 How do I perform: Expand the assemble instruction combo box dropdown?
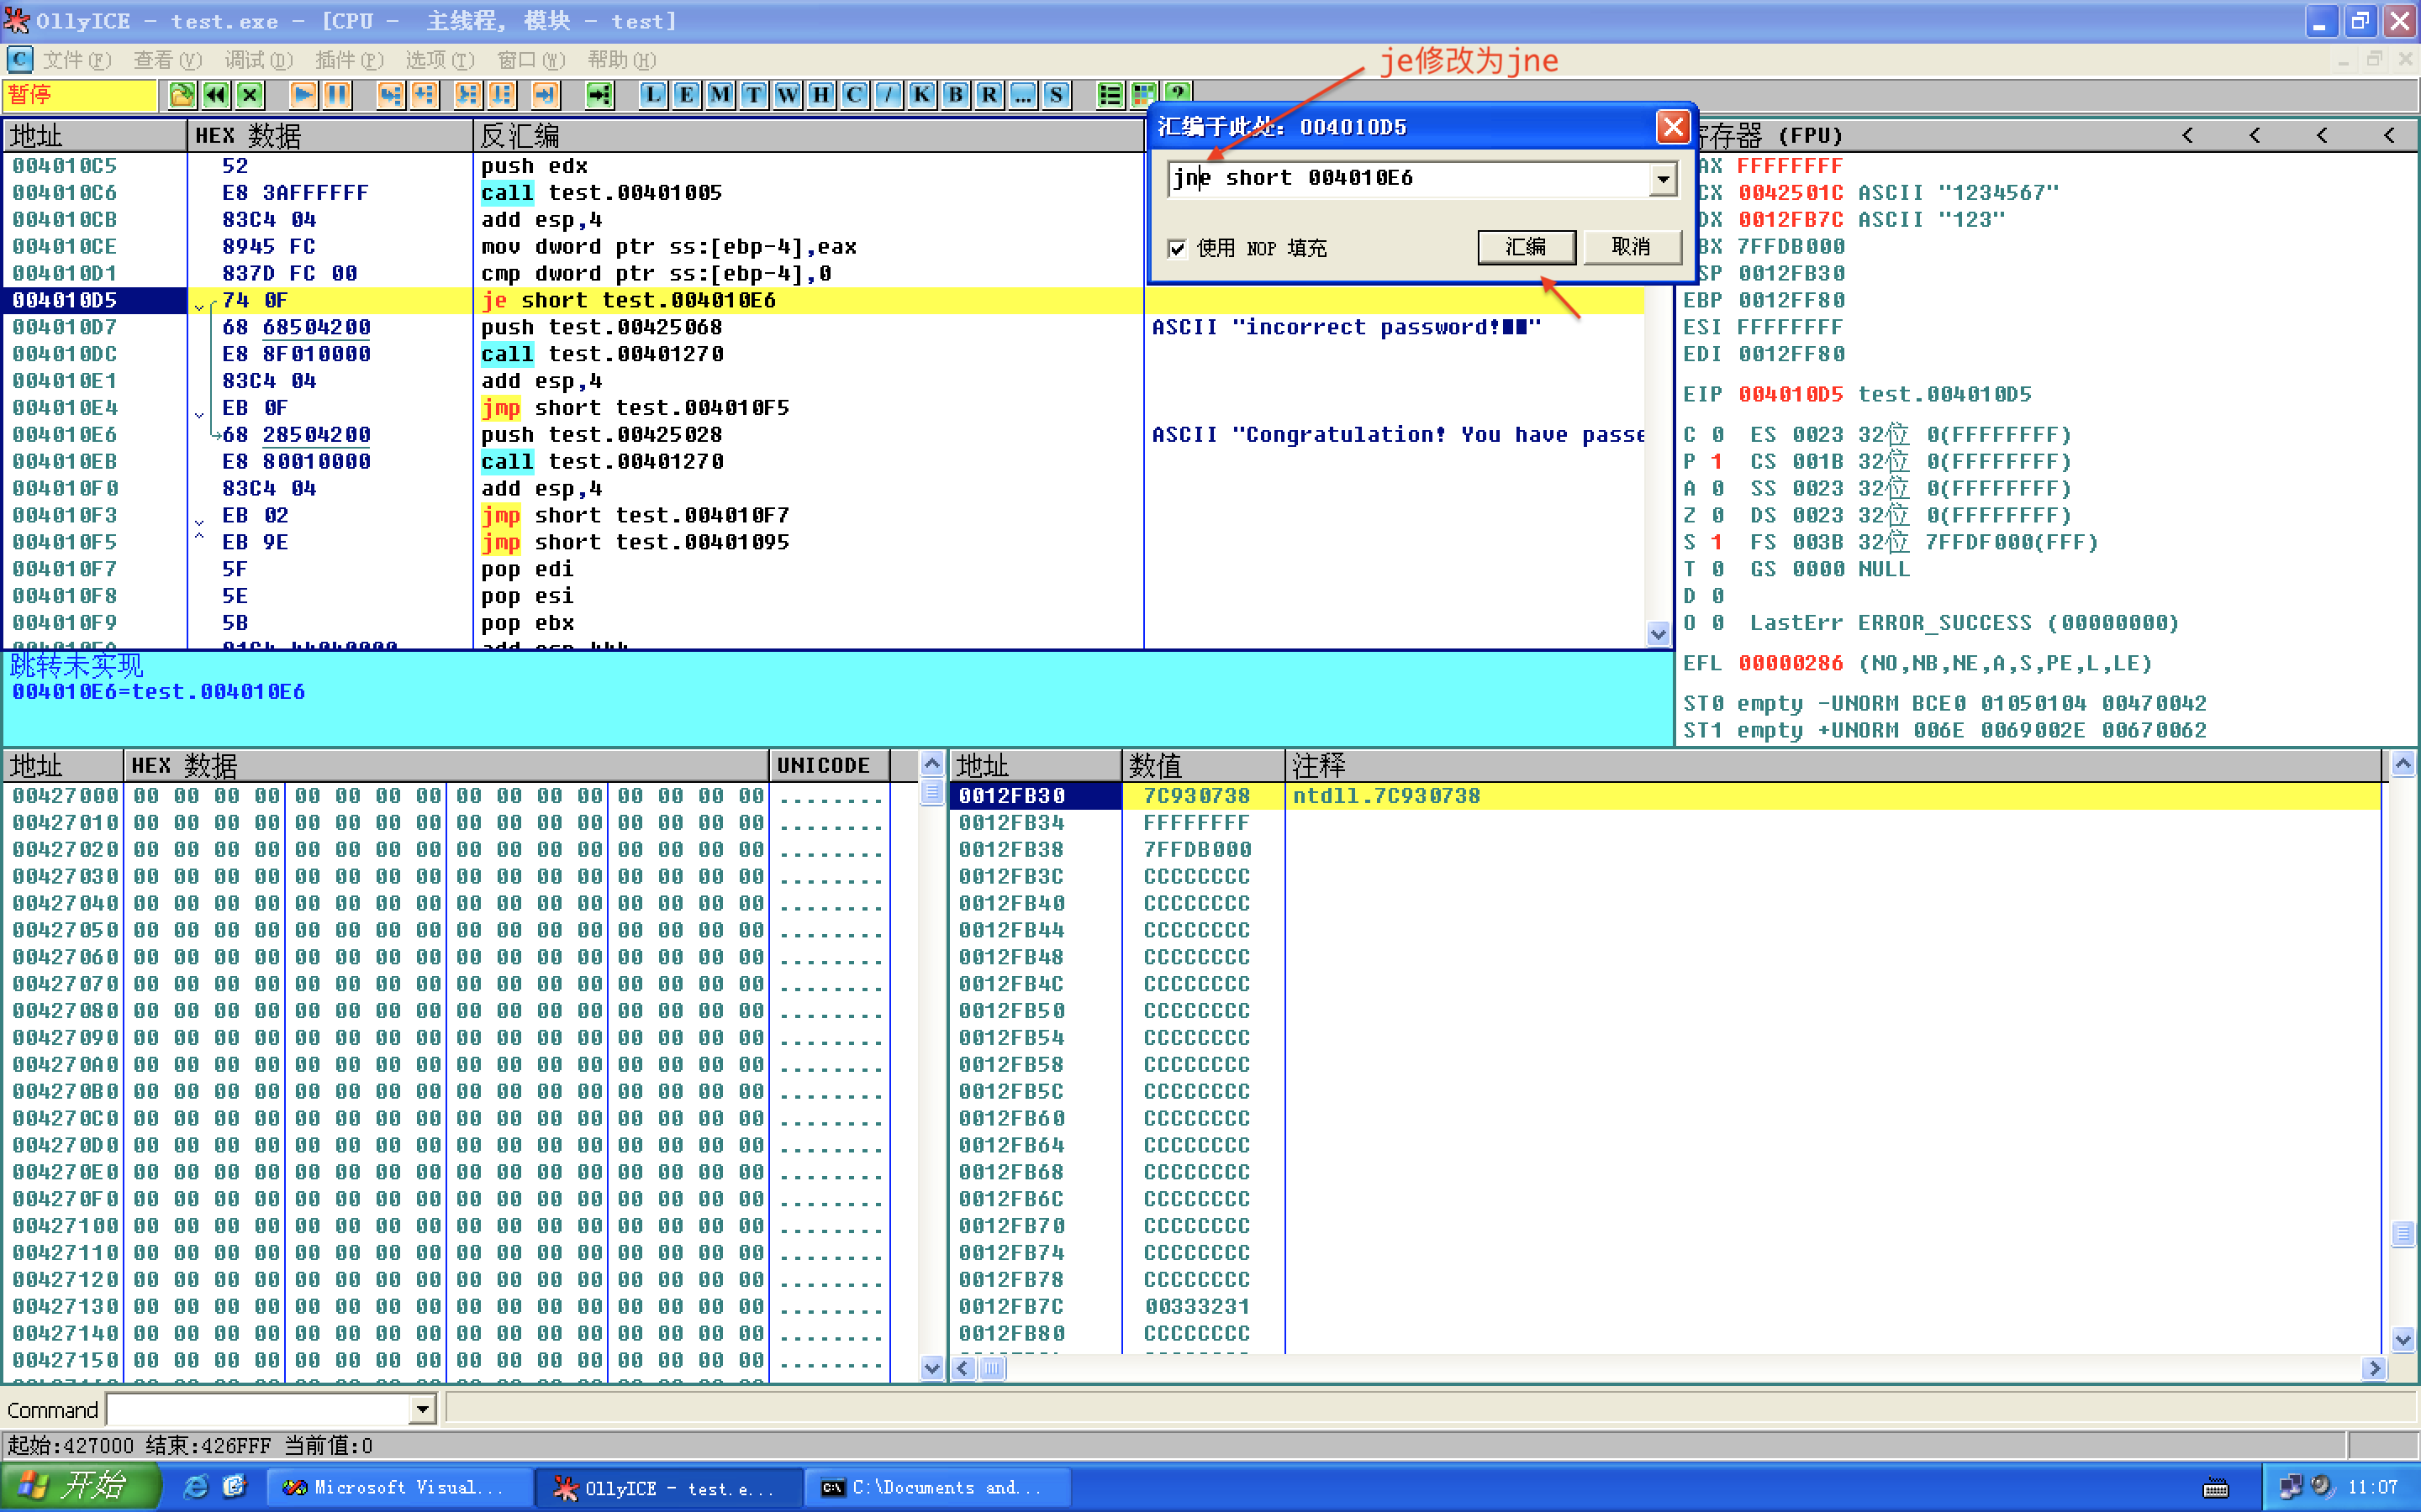pyautogui.click(x=1663, y=180)
